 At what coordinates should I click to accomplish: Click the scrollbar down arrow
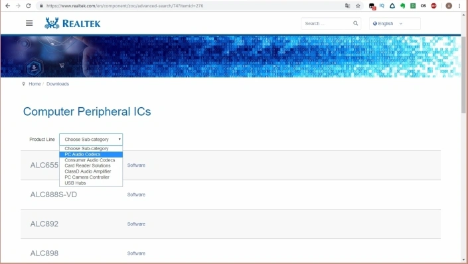tap(463, 260)
